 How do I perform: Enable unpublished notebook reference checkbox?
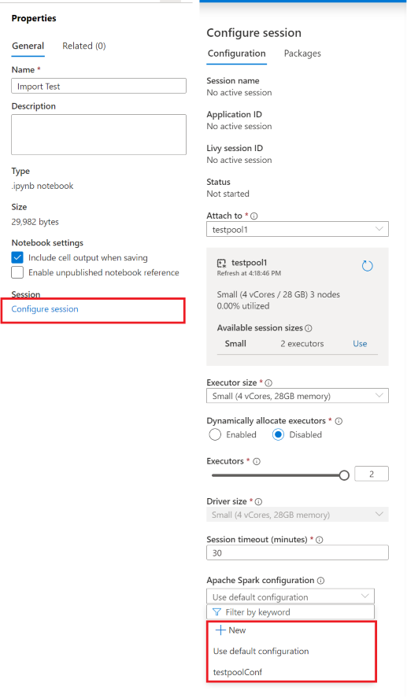point(17,272)
